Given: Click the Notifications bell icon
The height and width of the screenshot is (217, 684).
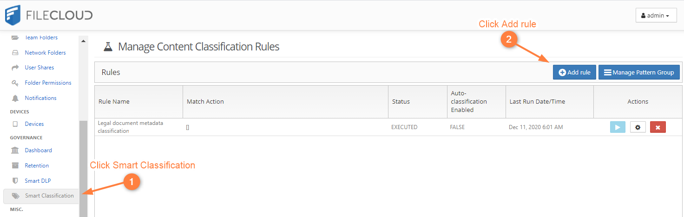Looking at the screenshot, I should click(x=15, y=98).
